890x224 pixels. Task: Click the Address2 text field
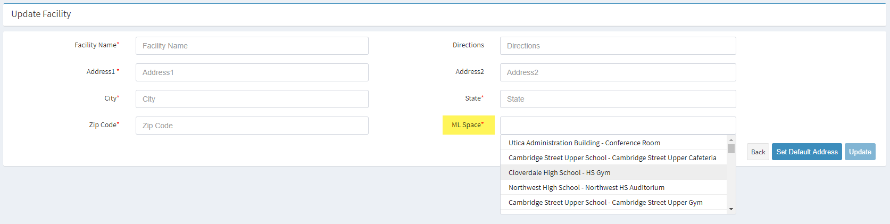[x=618, y=72]
